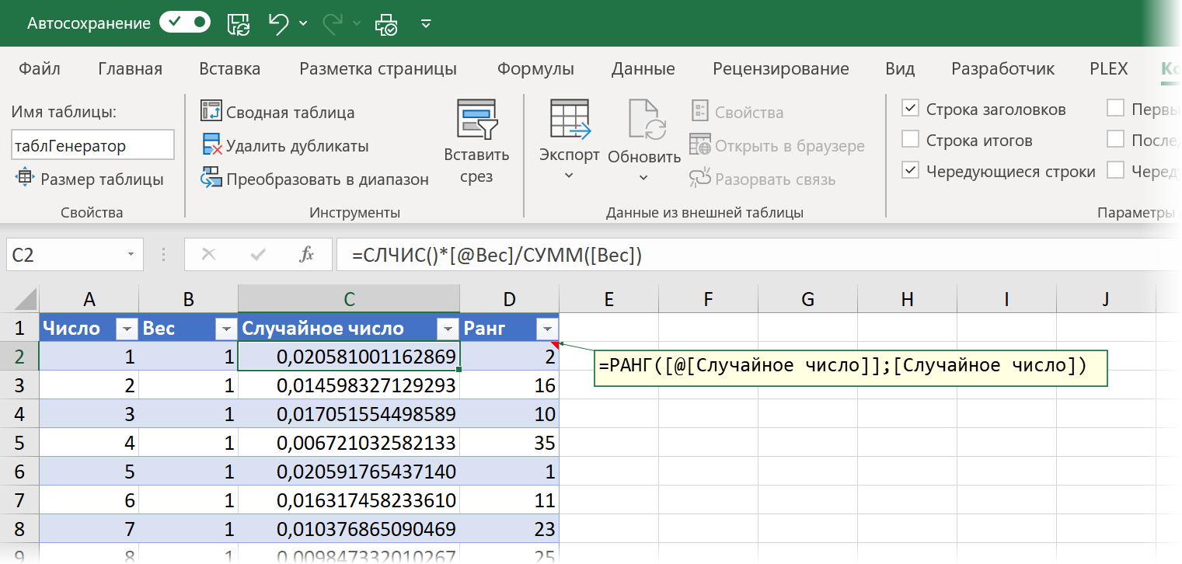This screenshot has width=1182, height=564.
Task: Click cell with value 0,014598327129293
Action: (x=349, y=385)
